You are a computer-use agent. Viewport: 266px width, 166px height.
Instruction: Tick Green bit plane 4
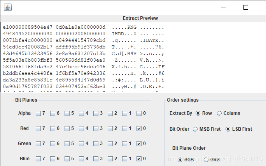click(x=81, y=144)
